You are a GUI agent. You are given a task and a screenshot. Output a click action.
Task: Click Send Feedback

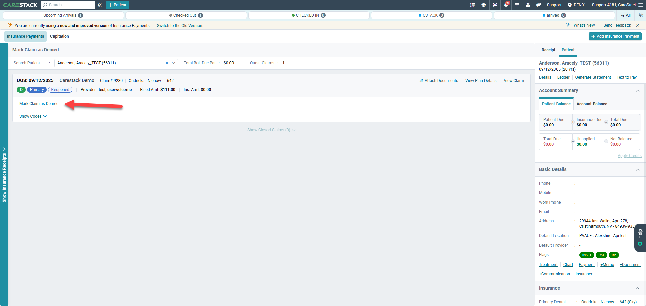(617, 25)
